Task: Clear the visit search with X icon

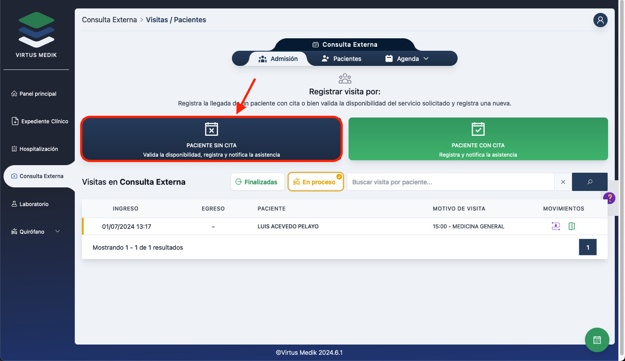Action: pyautogui.click(x=563, y=182)
